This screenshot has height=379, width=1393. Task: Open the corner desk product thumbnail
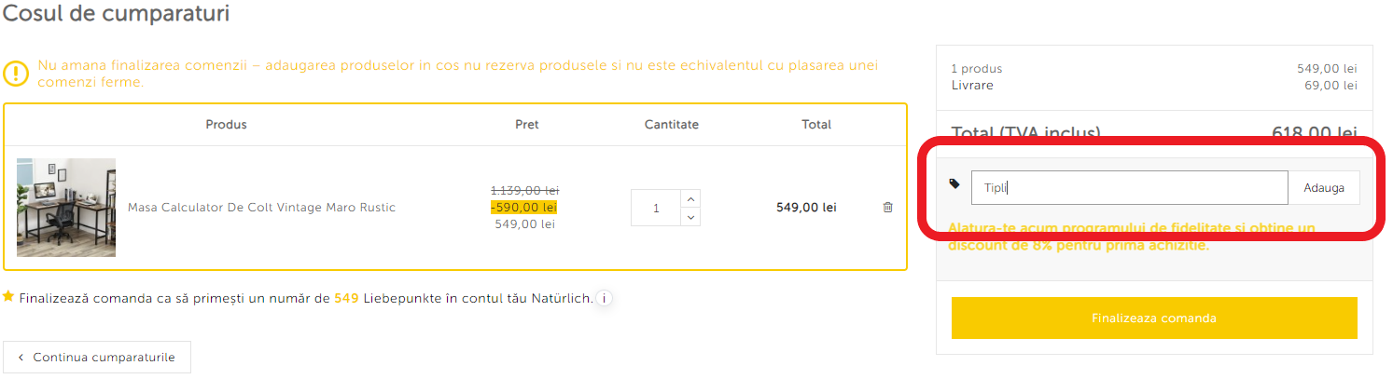point(66,208)
